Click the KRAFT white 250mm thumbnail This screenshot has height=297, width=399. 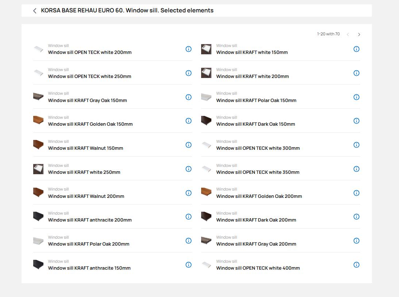pos(38,169)
